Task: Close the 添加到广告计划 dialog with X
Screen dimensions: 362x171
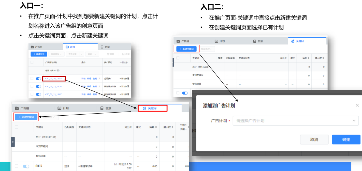Action: [x=357, y=105]
